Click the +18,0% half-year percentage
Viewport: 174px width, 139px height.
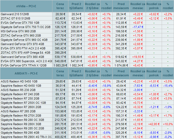168,124
